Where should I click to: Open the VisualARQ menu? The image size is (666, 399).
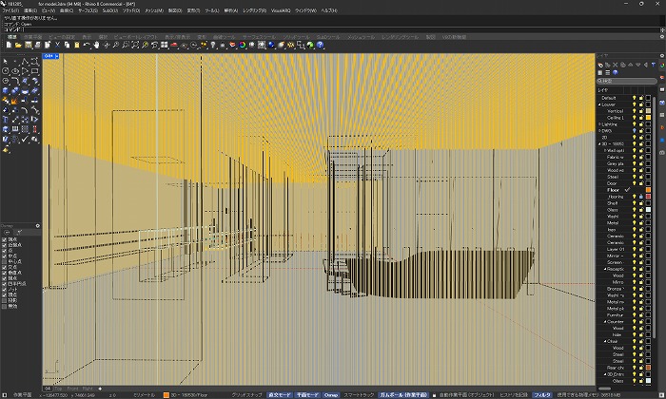point(281,10)
